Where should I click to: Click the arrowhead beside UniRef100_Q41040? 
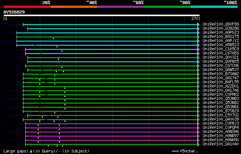198,144
